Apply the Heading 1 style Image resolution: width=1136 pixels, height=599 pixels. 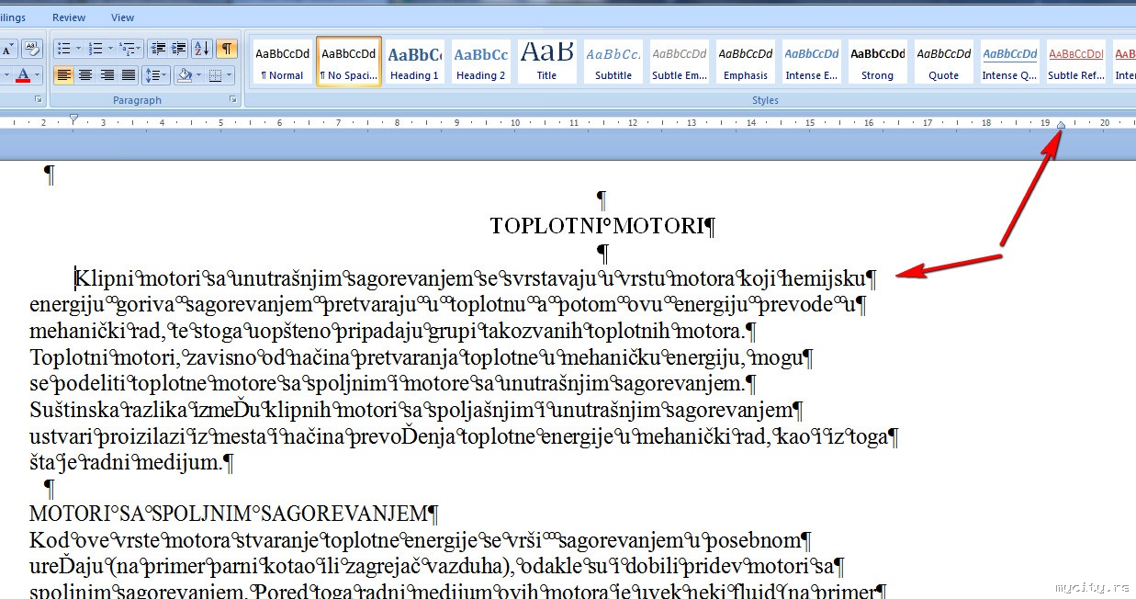coord(415,62)
